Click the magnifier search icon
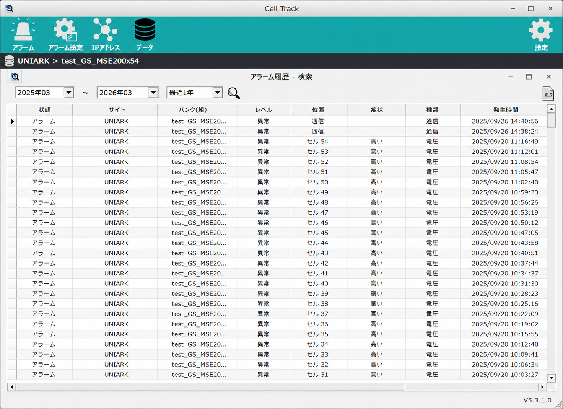The image size is (563, 409). 234,93
